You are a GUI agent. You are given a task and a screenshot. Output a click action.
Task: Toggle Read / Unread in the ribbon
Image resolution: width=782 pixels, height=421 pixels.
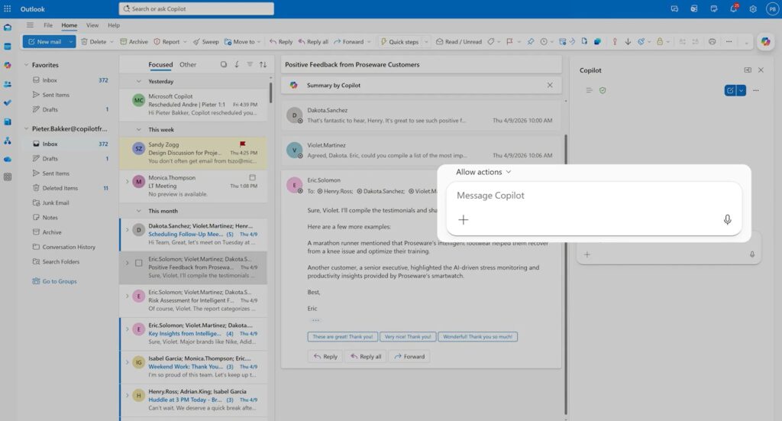[458, 42]
